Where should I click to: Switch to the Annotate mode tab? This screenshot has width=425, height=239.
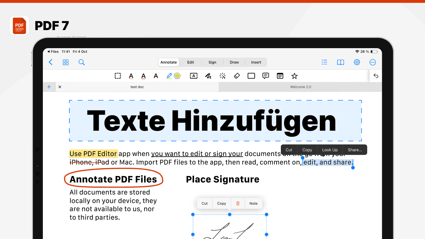point(169,62)
